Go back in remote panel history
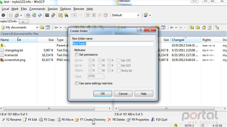Screen dimensions: 227x127 pyautogui.click(x=172, y=27)
